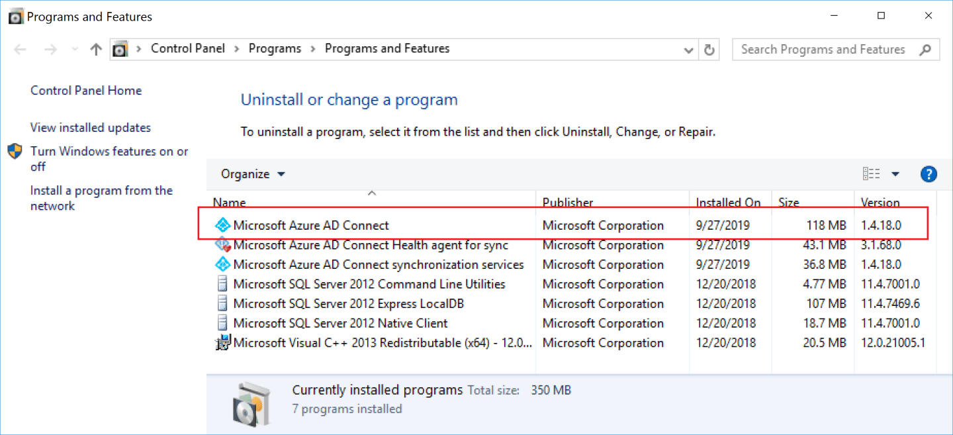Screen dimensions: 953x435
Task: Click the search magnifier icon
Action: coord(925,50)
